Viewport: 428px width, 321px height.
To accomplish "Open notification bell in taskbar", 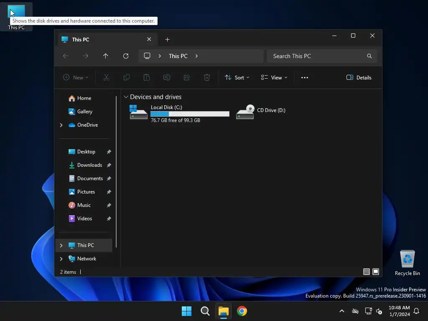I will 417,311.
